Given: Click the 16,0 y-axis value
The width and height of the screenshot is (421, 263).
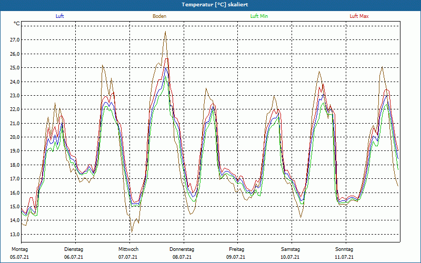Looking at the screenshot, I should tap(15, 193).
